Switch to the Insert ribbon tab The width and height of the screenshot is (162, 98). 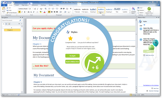click(x=17, y=5)
